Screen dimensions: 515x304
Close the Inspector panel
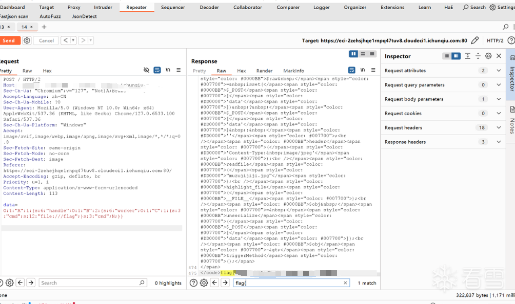coord(499,56)
